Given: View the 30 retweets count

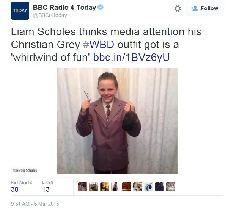Looking at the screenshot, I should [22, 187].
